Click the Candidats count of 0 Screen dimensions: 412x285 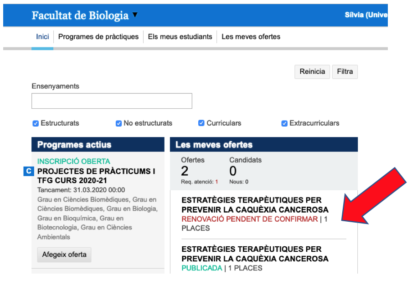(x=233, y=171)
